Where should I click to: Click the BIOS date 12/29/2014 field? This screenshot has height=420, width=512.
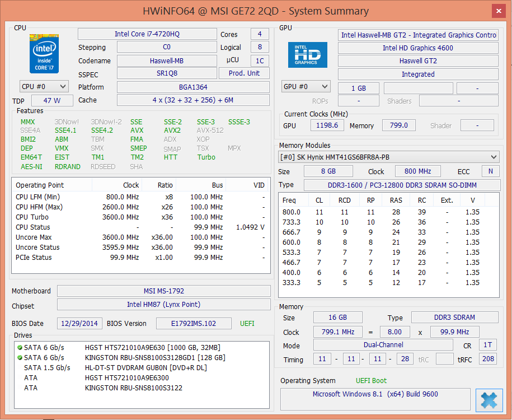(x=79, y=324)
